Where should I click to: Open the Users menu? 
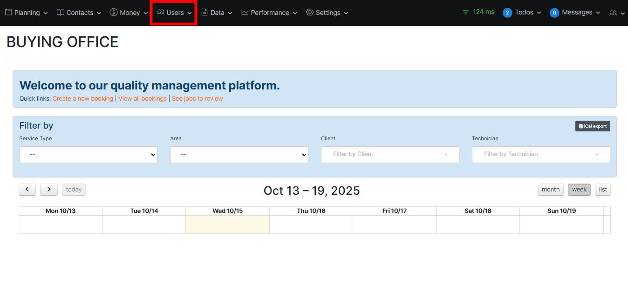pyautogui.click(x=174, y=13)
